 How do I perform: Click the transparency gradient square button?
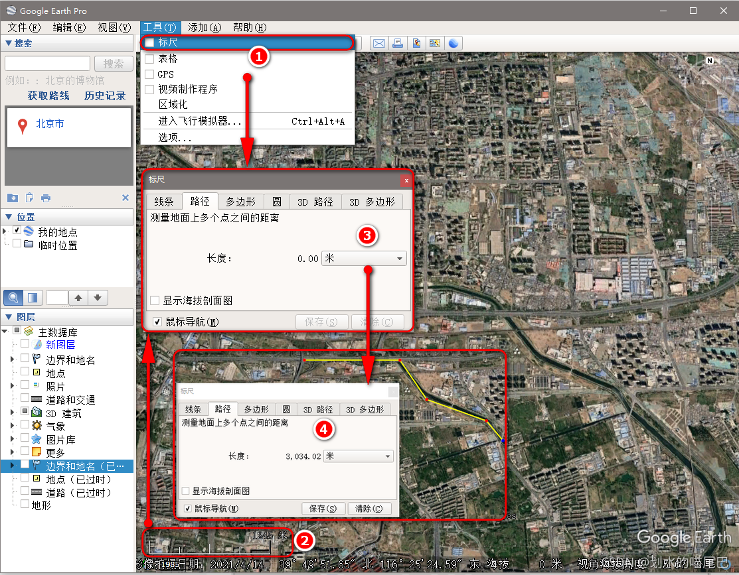[x=33, y=298]
